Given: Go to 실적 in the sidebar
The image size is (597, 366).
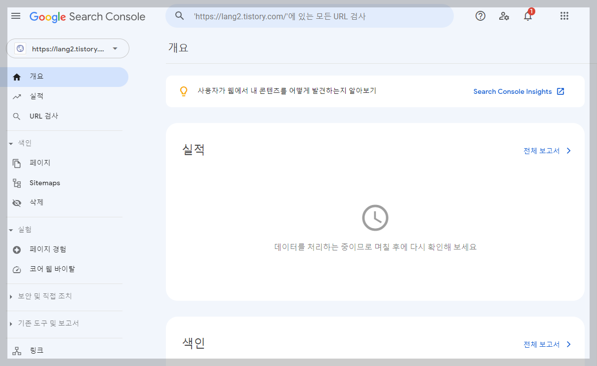Looking at the screenshot, I should [64, 97].
